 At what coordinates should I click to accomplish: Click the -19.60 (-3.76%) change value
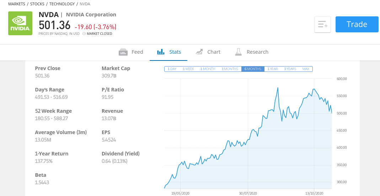click(x=96, y=27)
